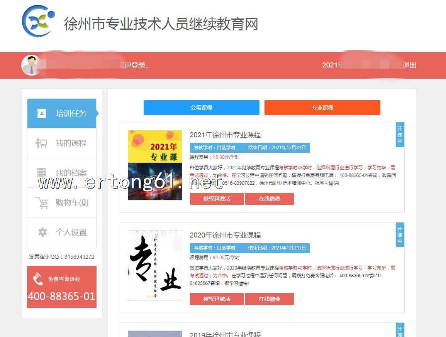Viewport: 446px width, 337px height.
Task: Click the 培训任务 notebook icon
Action: coord(41,113)
